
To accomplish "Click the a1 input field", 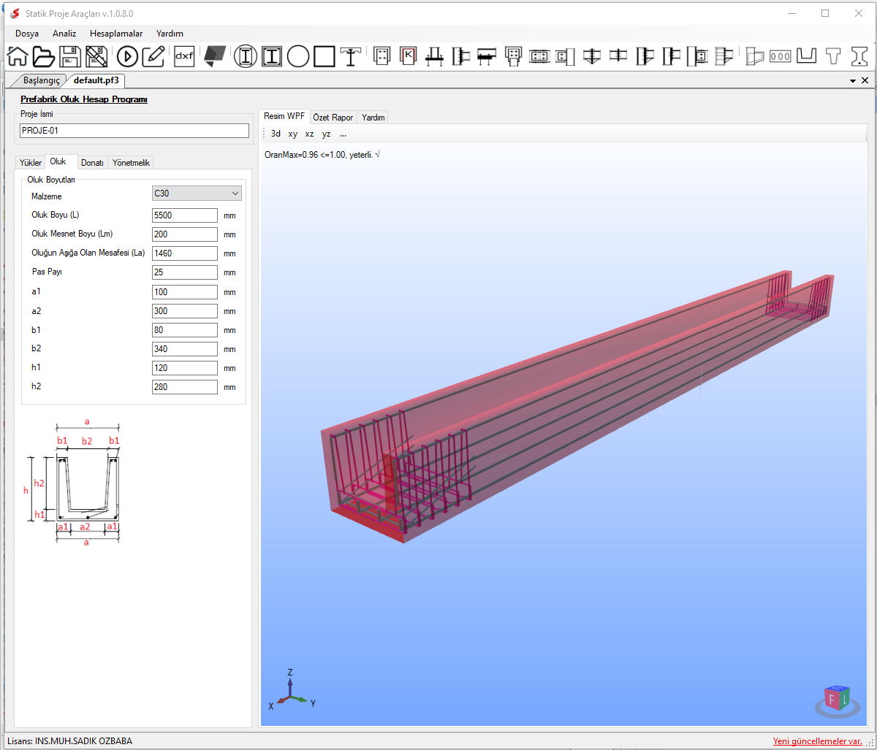I will click(x=185, y=291).
